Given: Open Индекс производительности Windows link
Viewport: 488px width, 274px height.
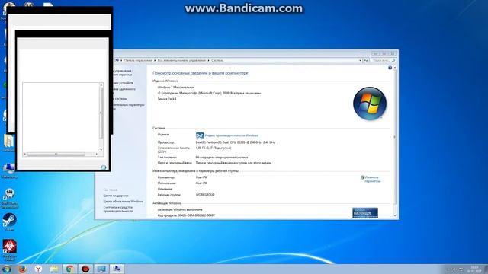Looking at the screenshot, I should pyautogui.click(x=231, y=135).
